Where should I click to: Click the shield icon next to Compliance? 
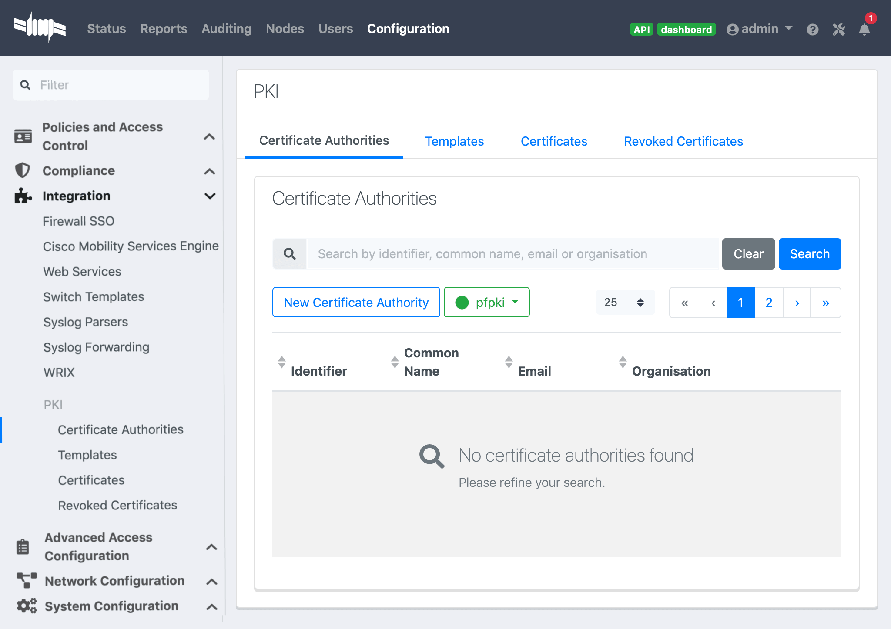coord(23,171)
